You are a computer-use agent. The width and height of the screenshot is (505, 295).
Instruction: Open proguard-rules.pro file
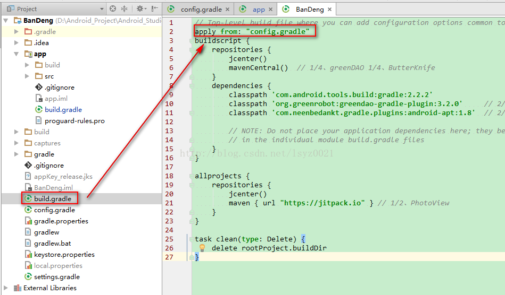point(74,120)
